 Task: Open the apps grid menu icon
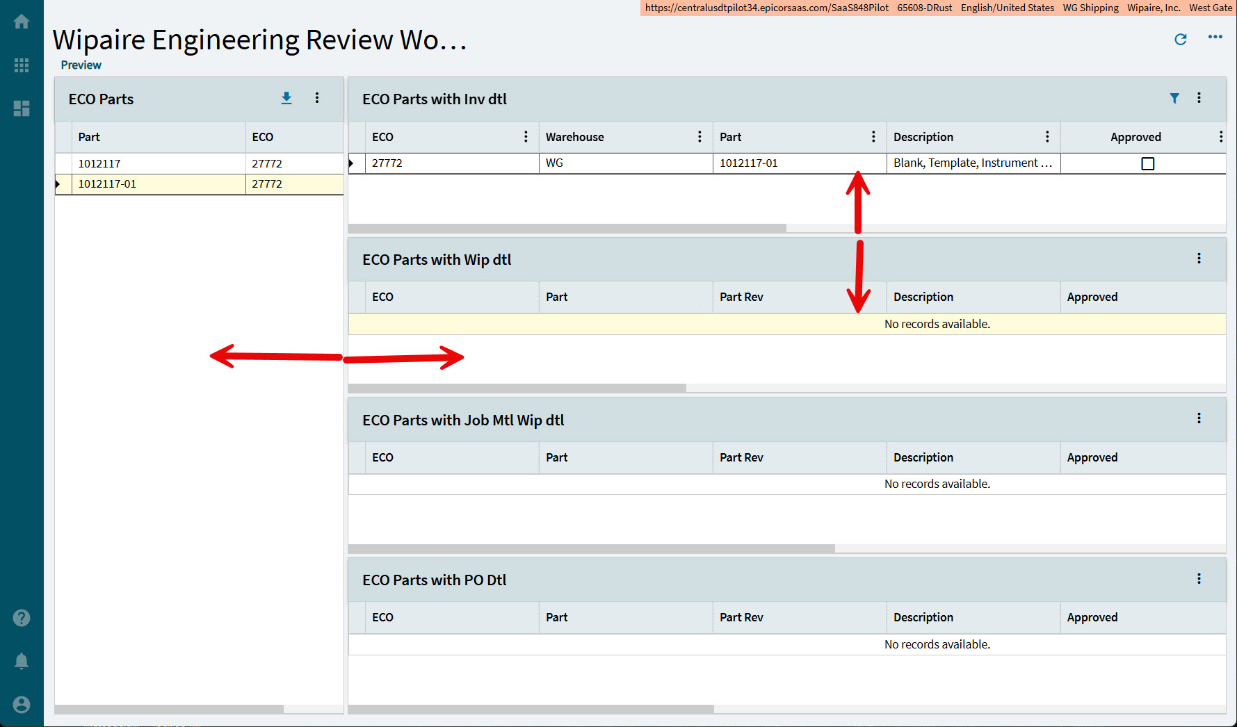[x=22, y=65]
